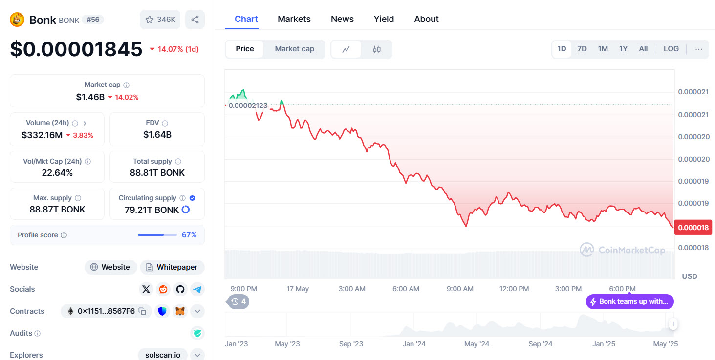Image resolution: width=715 pixels, height=360 pixels.
Task: Click the red 0.000018 current price label
Action: click(x=693, y=228)
